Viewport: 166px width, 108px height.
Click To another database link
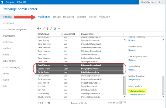(137, 95)
